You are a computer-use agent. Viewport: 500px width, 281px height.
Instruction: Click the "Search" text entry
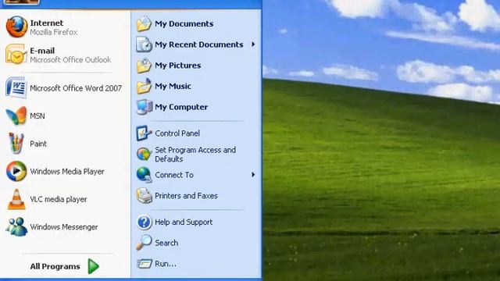[166, 243]
